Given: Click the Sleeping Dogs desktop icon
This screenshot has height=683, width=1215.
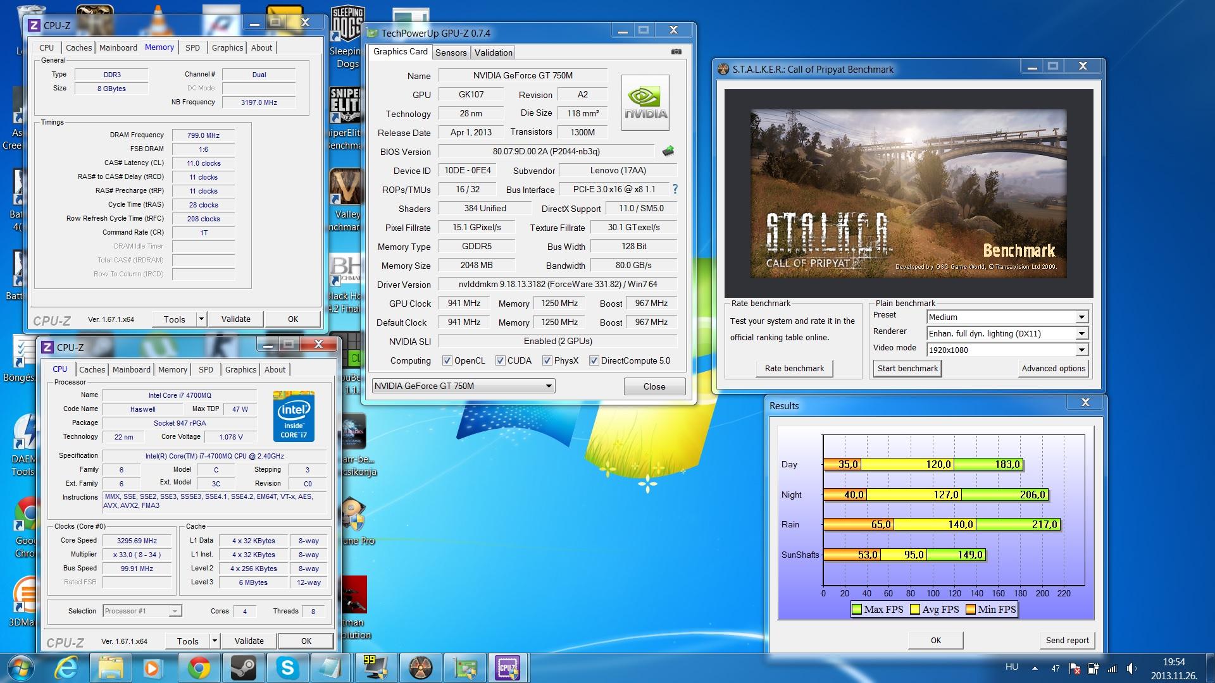Looking at the screenshot, I should (347, 38).
